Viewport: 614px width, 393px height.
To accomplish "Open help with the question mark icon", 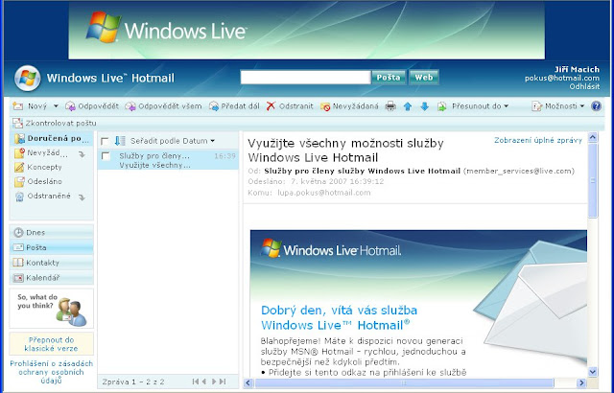I will point(596,106).
